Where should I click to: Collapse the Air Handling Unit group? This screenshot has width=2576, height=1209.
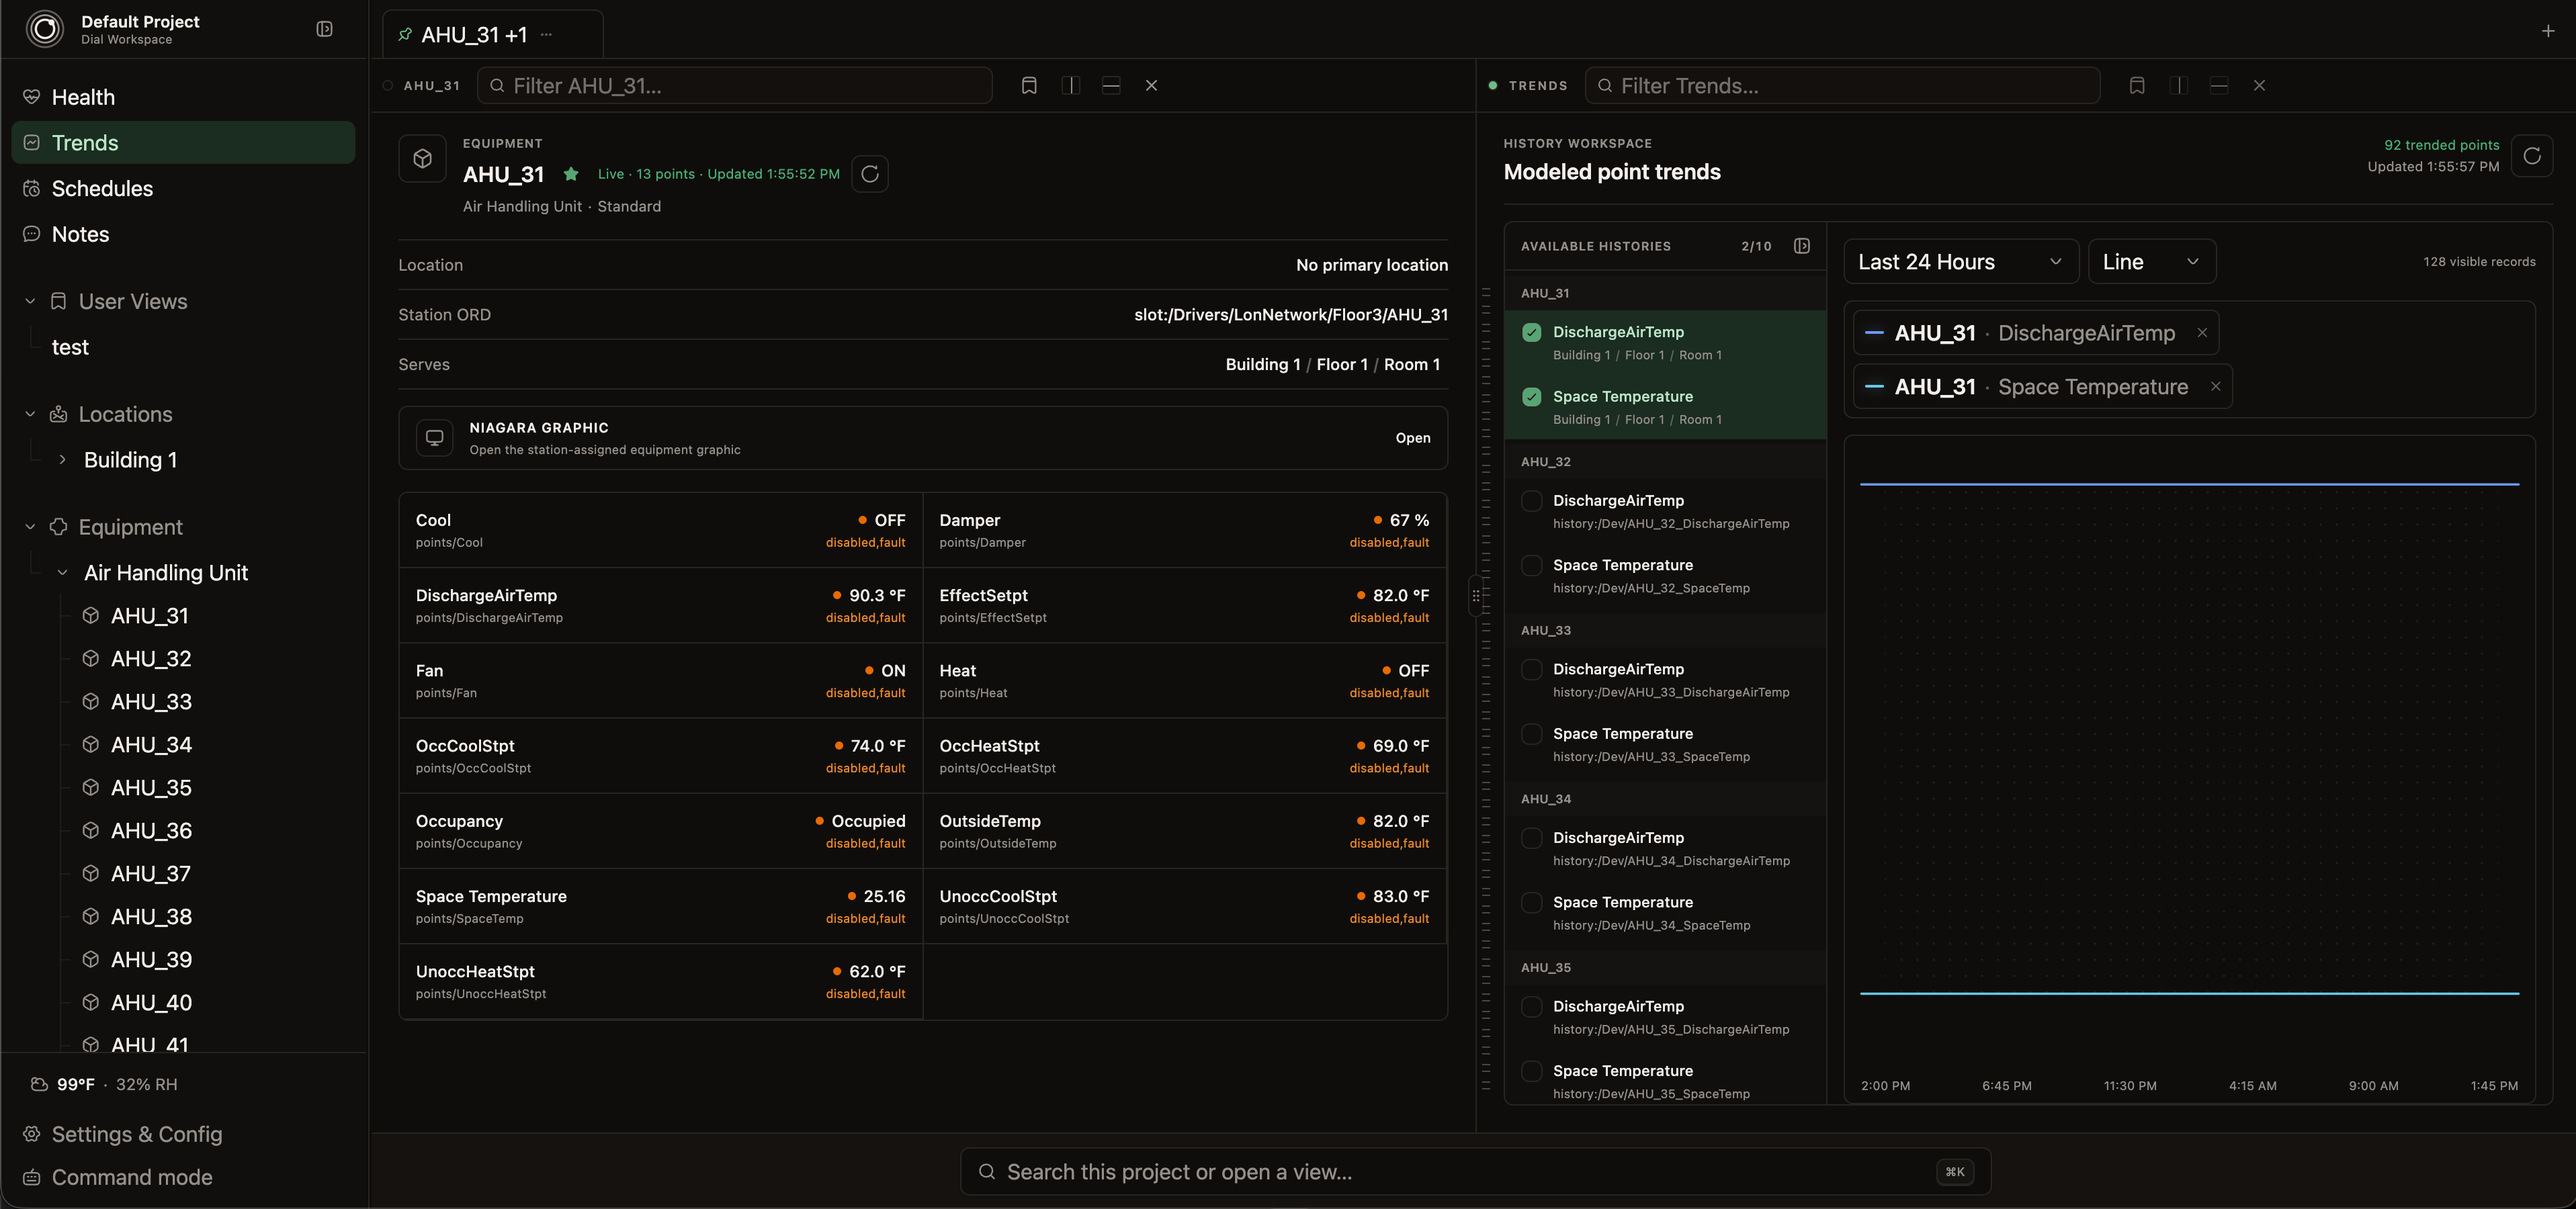[x=62, y=573]
